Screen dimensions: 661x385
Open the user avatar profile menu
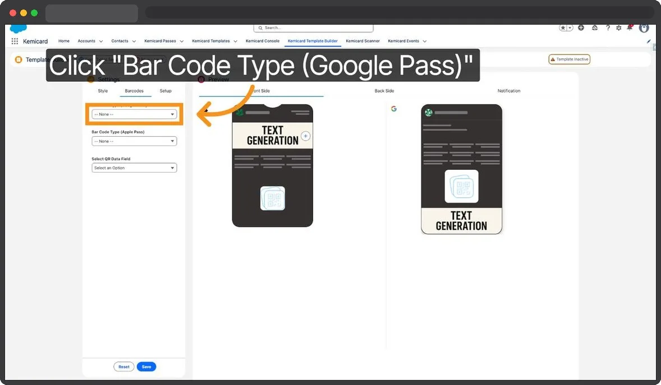pos(644,28)
